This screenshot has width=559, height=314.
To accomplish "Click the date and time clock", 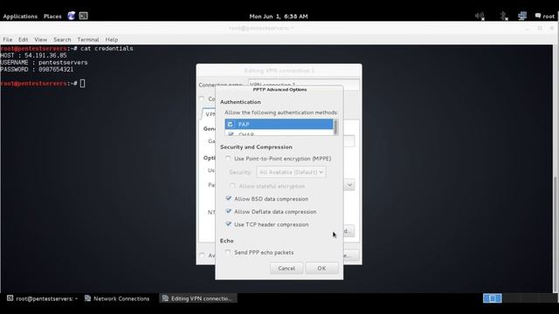I will point(279,17).
